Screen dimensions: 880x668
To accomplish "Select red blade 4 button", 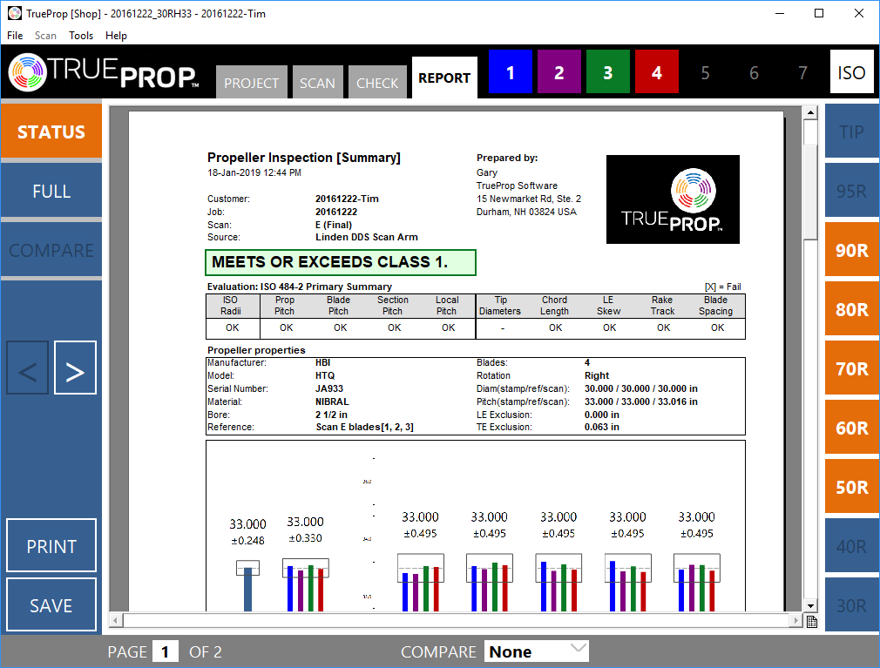I will [657, 73].
